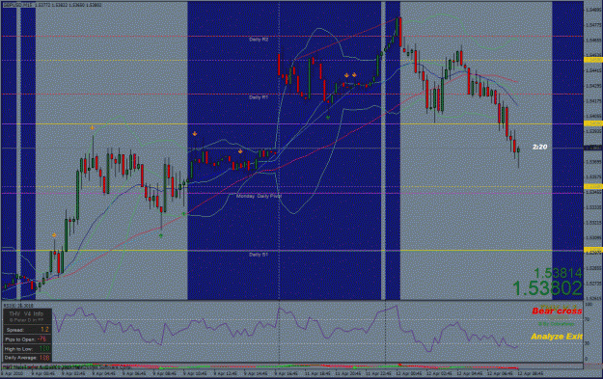Click the smaller 1.53814 ask price
Image resolution: width=603 pixels, height=379 pixels.
558,273
